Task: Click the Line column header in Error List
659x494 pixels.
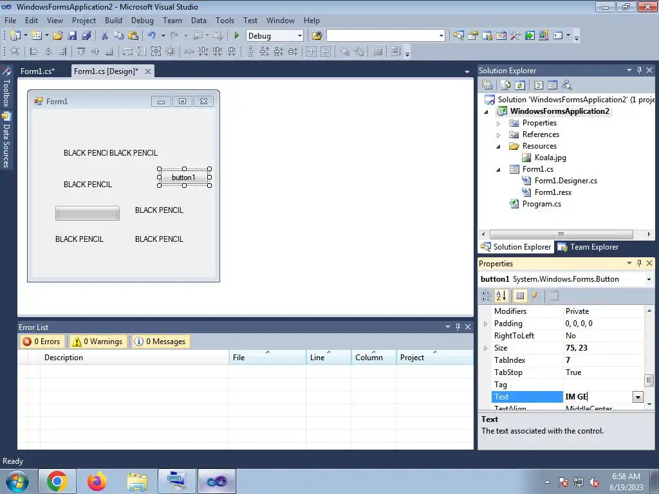Action: tap(329, 358)
